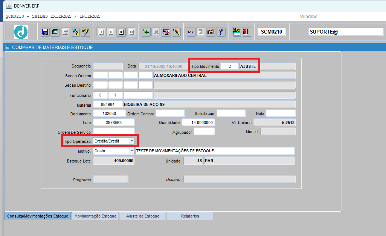Click first Secao Destino field
This screenshot has width=386, height=236.
pos(100,85)
